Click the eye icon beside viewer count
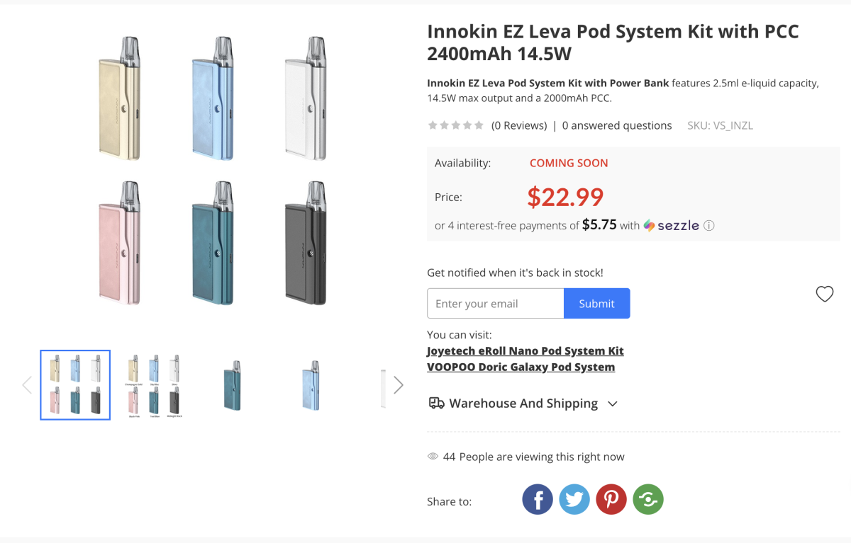 (x=432, y=456)
